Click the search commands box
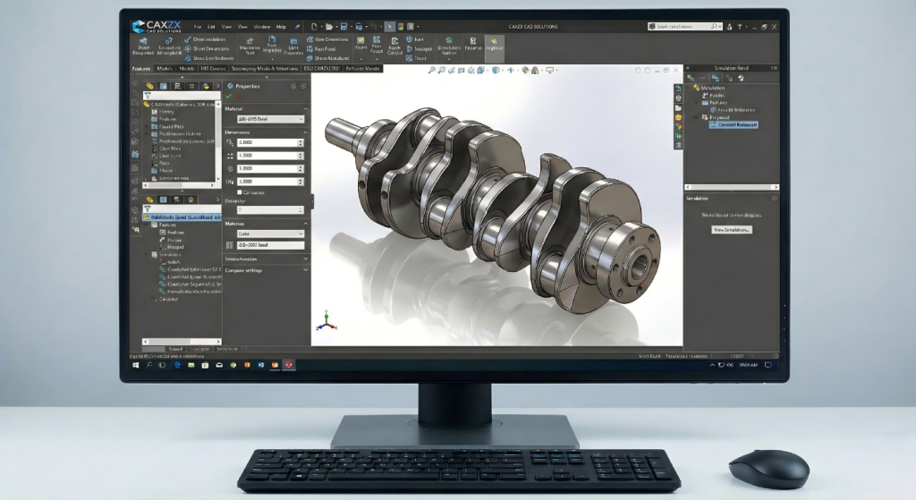Screen dimensions: 916x500 (685, 27)
